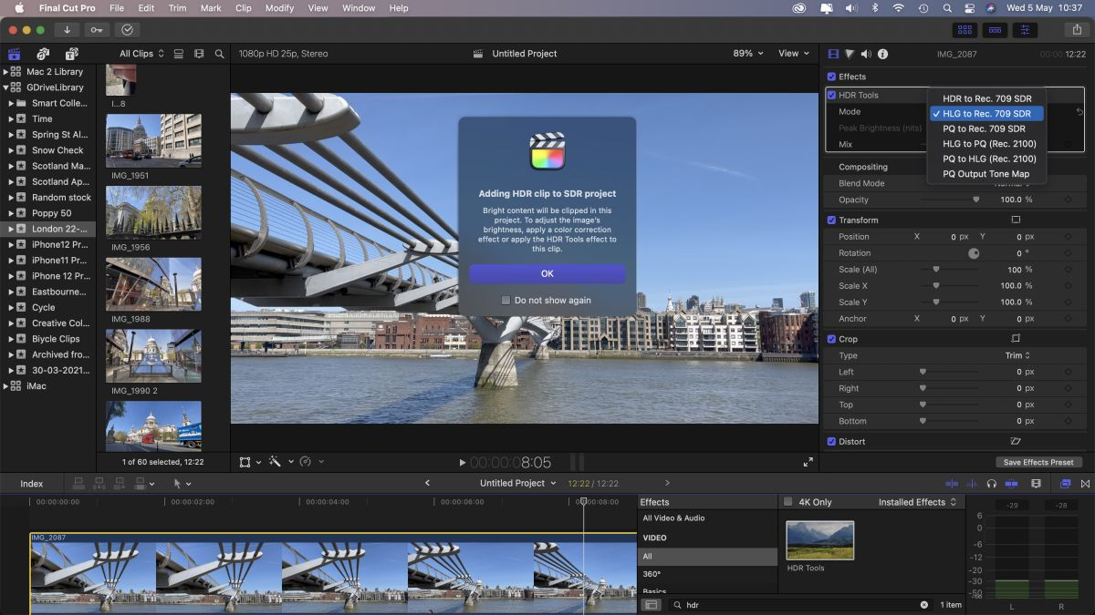Uncheck the Effects checkbox in inspector
Viewport: 1095px width, 615px height.
[831, 77]
